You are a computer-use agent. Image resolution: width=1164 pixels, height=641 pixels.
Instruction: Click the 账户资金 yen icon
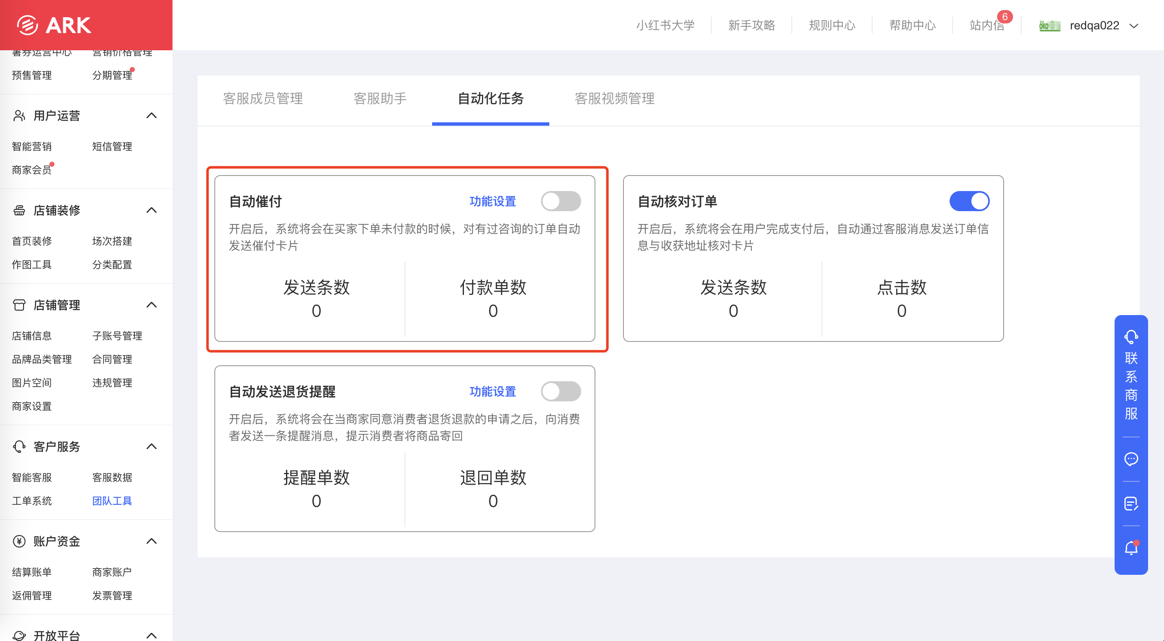point(19,541)
